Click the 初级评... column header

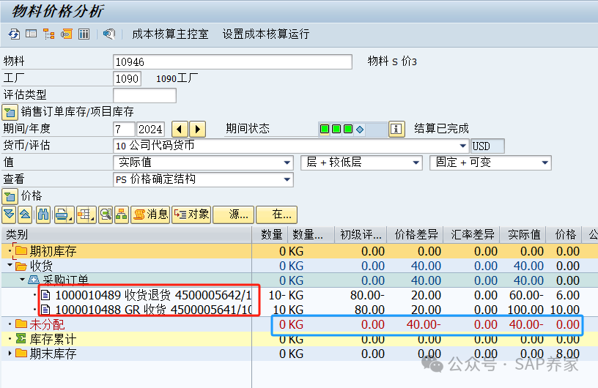(x=361, y=235)
